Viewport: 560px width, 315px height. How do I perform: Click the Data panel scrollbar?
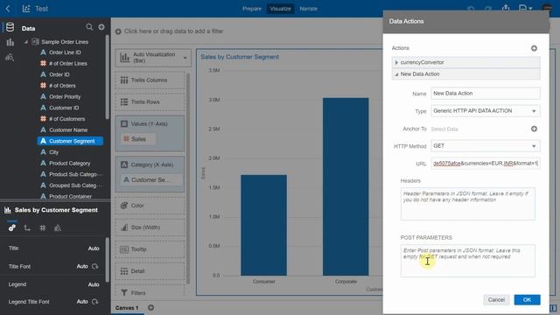107,77
